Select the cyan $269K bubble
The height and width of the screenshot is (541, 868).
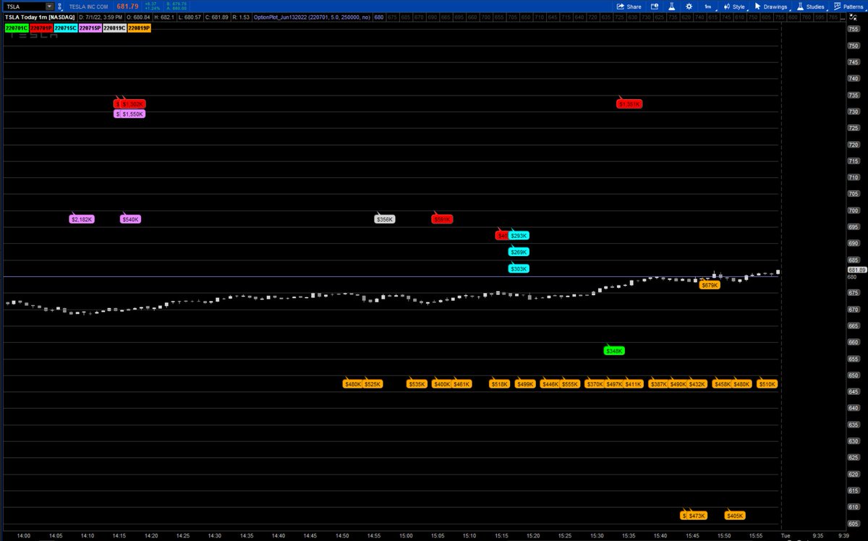(519, 252)
